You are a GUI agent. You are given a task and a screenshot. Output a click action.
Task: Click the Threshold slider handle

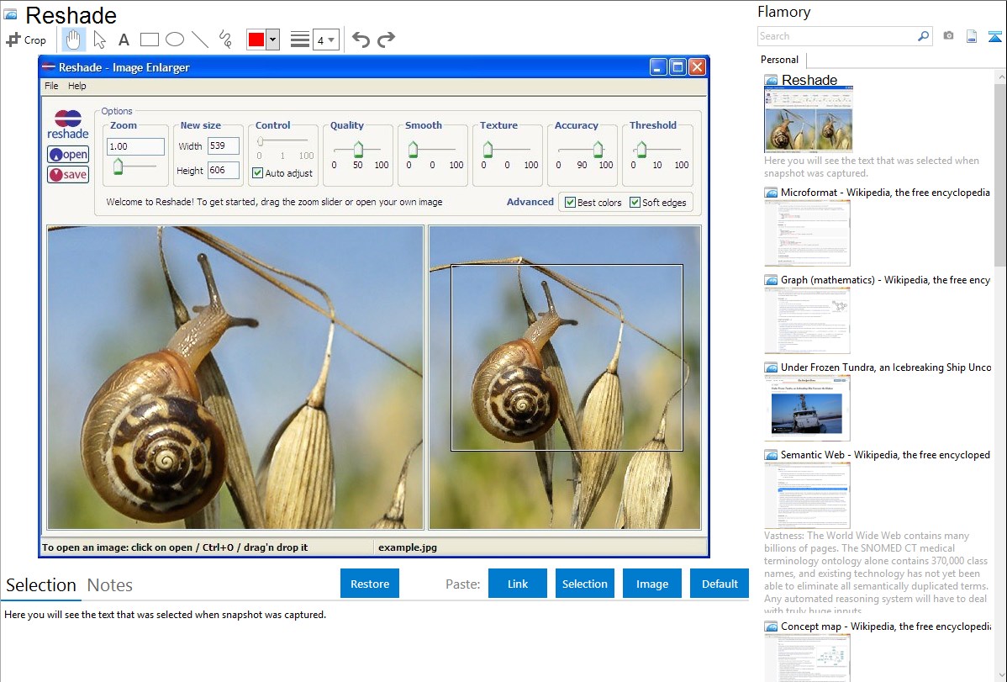coord(641,149)
